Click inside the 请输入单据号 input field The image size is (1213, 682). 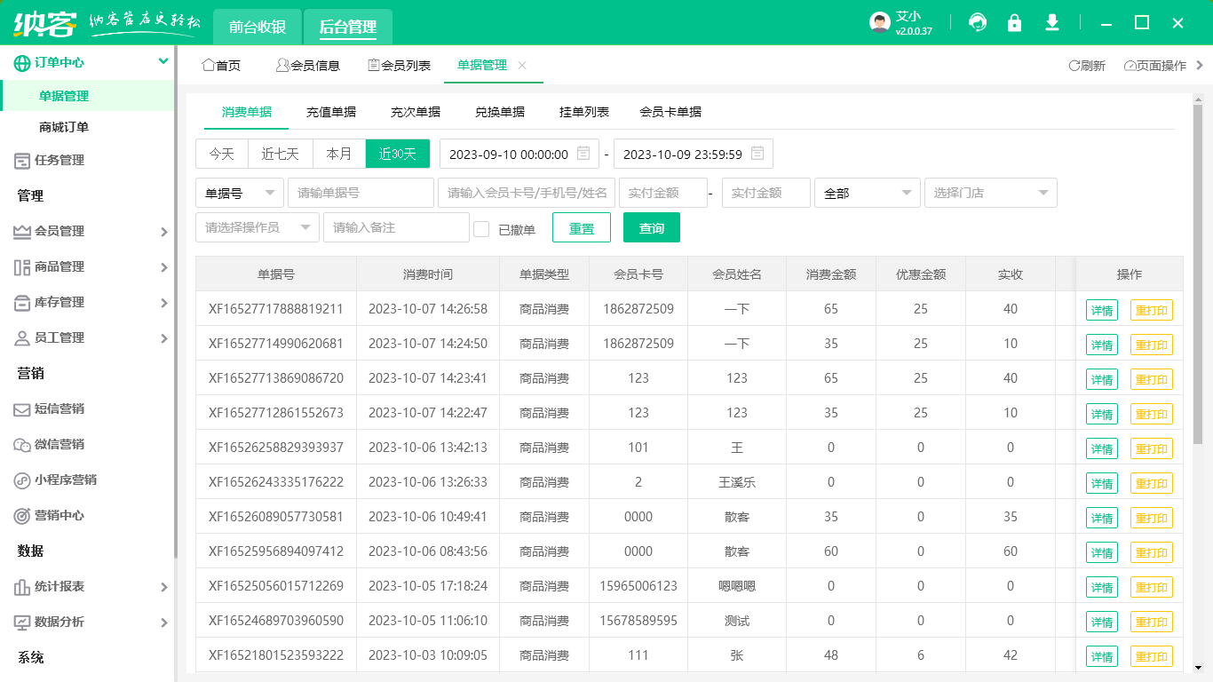(360, 193)
